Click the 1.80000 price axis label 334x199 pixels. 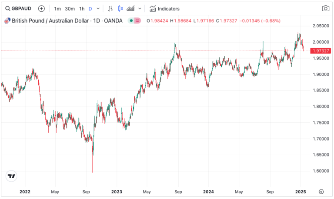click(321, 106)
